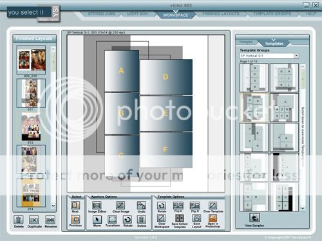The width and height of the screenshot is (322, 241).
Task: Click the Rename layout icon
Action: pyautogui.click(x=50, y=220)
